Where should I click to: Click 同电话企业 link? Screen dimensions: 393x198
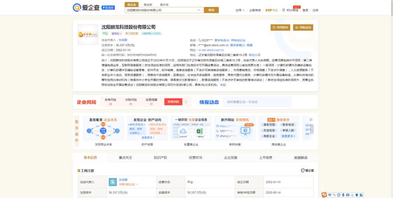[238, 40]
